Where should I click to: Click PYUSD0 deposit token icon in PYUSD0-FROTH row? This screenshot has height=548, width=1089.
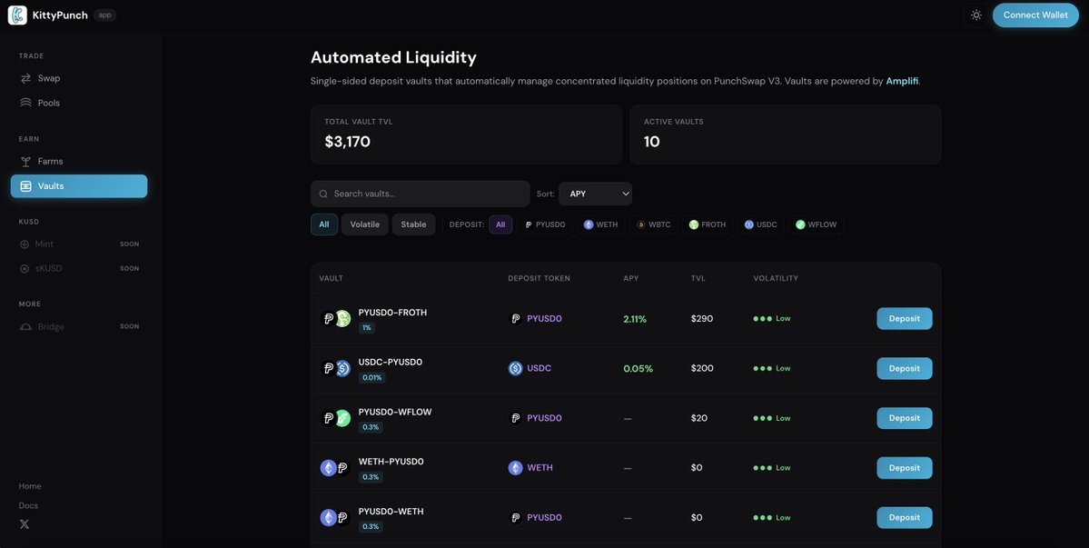pos(515,319)
